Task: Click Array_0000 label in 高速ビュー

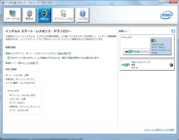Action: pyautogui.click(x=126, y=37)
